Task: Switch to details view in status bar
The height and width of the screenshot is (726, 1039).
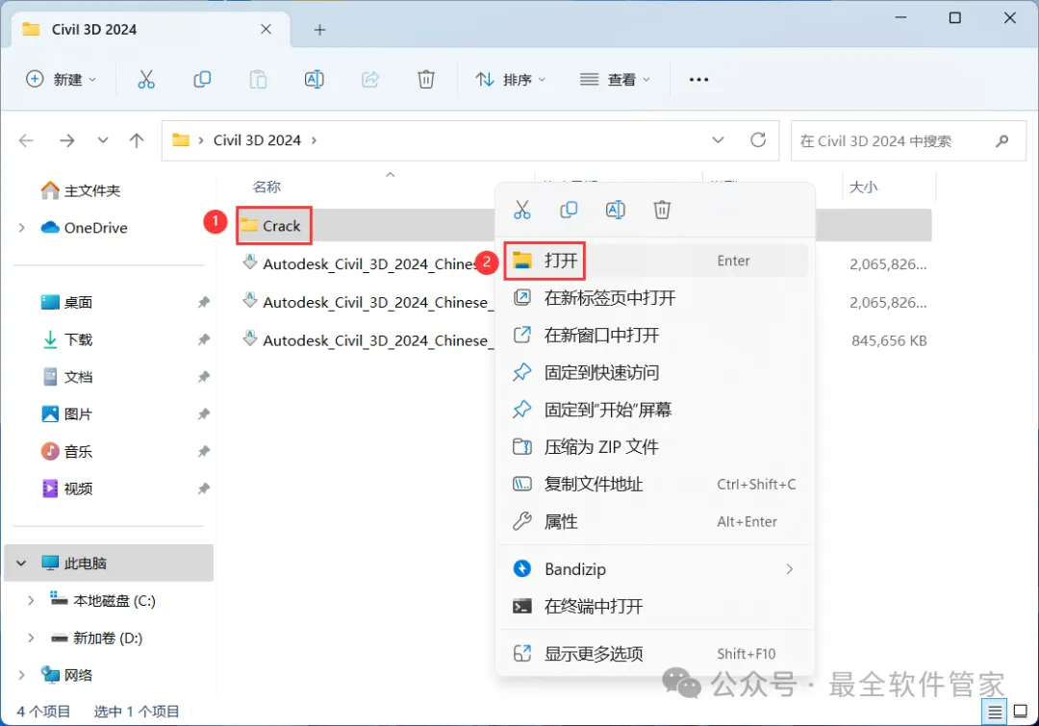Action: [995, 713]
